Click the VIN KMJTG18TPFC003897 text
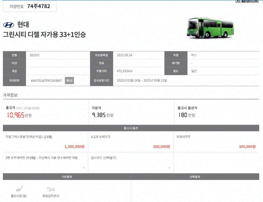Viewport: 263px width, 202px height. coord(46,80)
